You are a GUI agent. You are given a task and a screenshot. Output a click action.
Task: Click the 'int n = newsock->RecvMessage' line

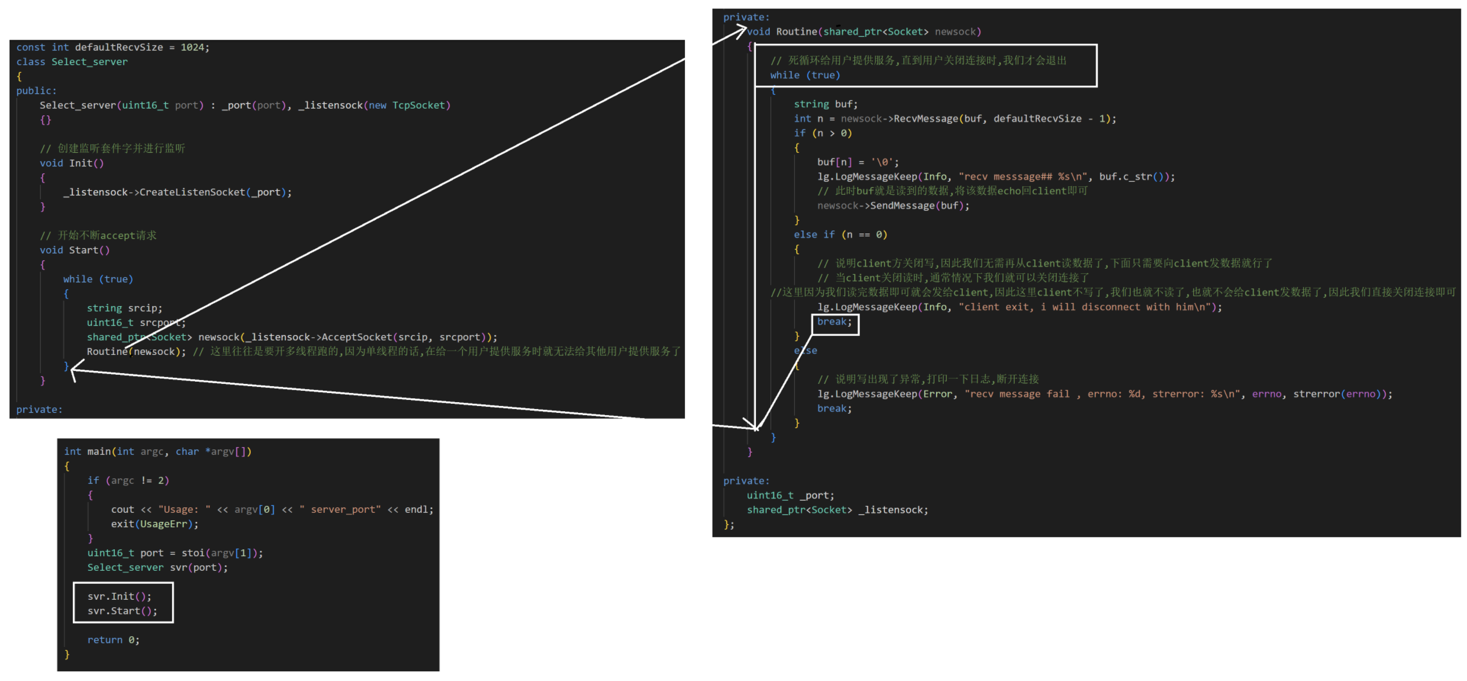coord(955,119)
